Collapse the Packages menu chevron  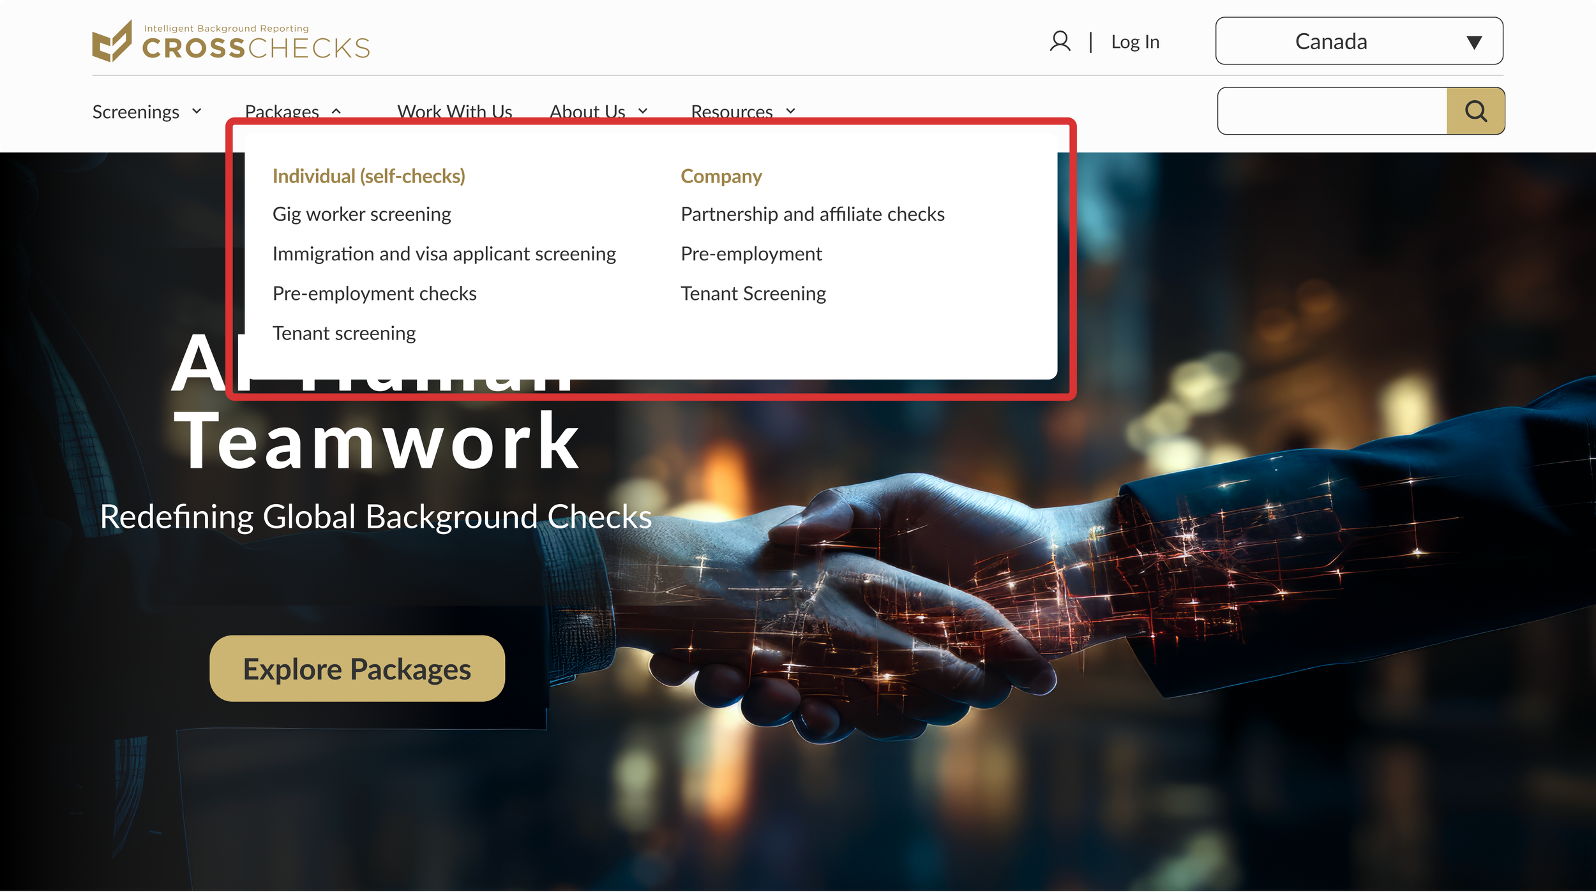point(336,111)
